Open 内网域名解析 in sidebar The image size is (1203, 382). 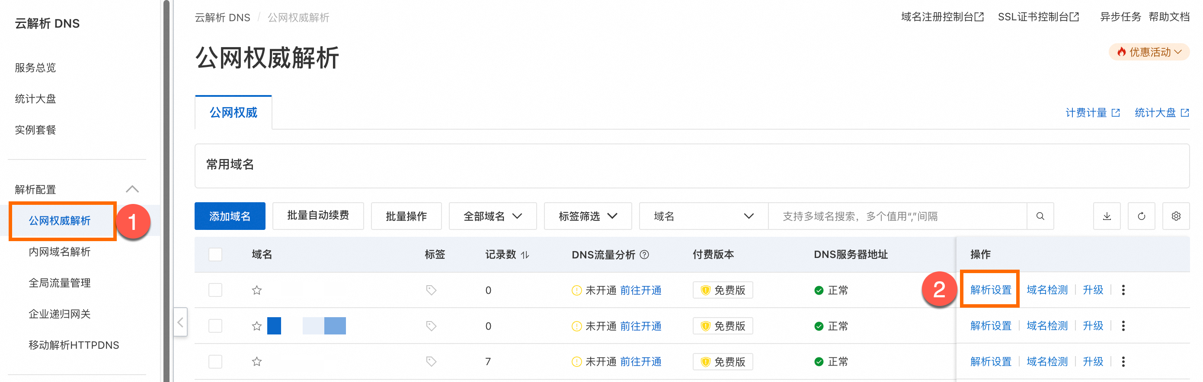[59, 252]
